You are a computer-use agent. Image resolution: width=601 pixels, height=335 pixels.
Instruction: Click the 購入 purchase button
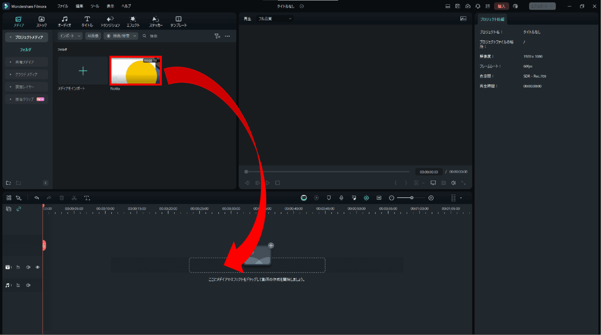tap(501, 6)
